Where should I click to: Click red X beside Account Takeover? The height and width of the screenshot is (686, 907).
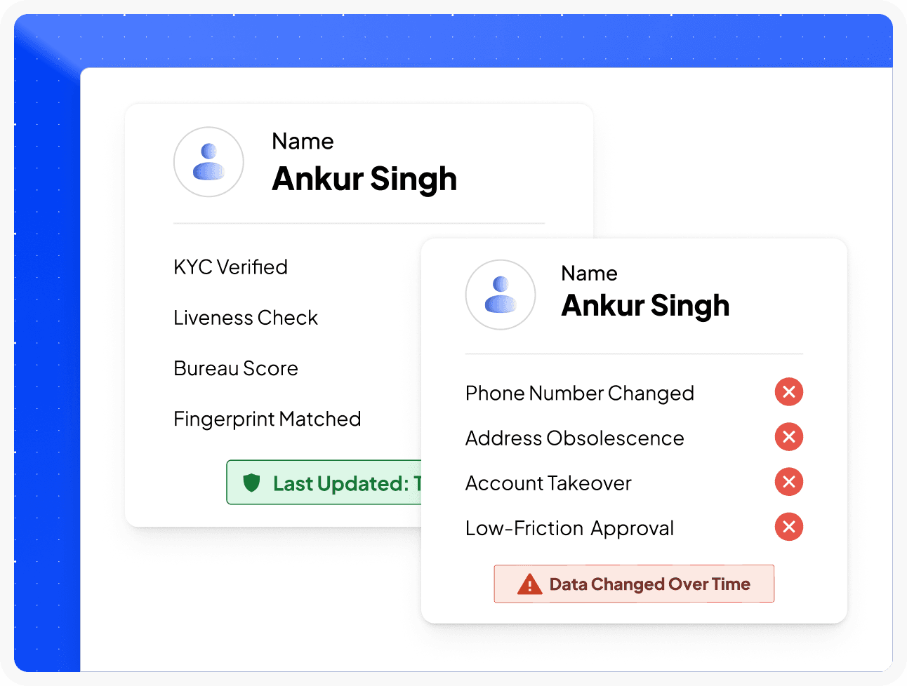[789, 482]
